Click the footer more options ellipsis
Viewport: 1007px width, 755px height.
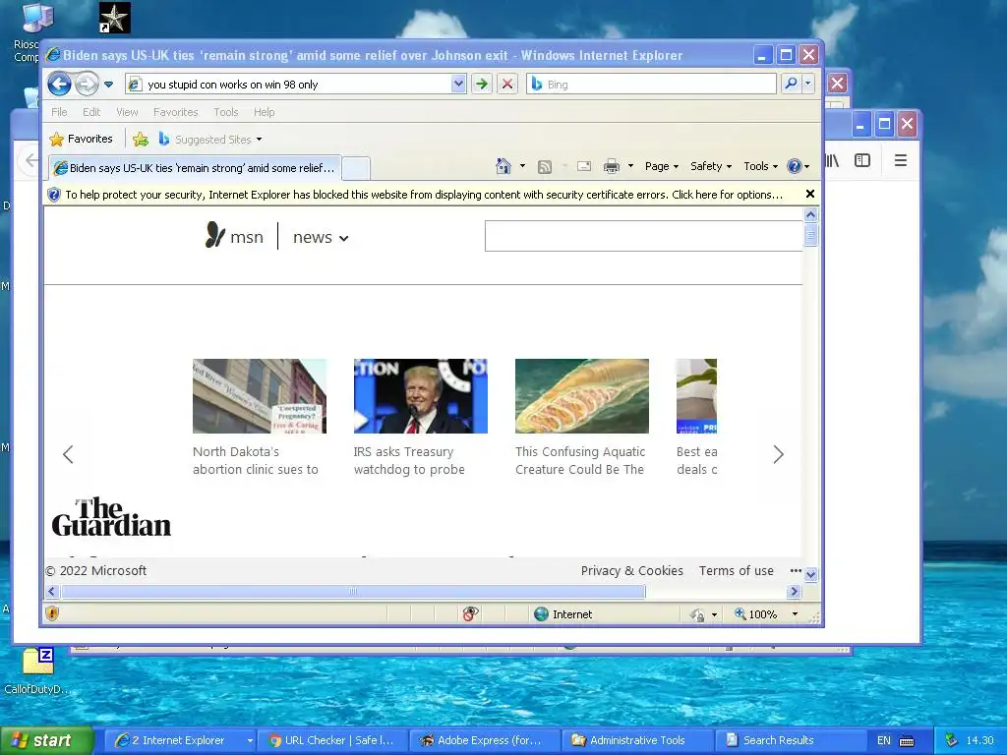pos(796,571)
